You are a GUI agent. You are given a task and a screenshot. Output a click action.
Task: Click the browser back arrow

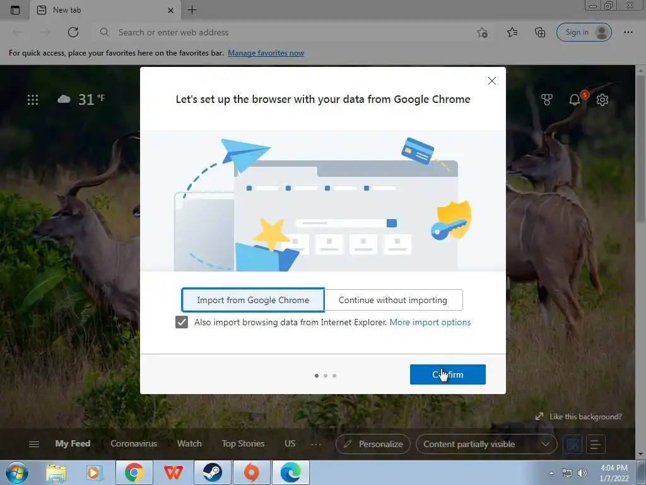[x=18, y=32]
